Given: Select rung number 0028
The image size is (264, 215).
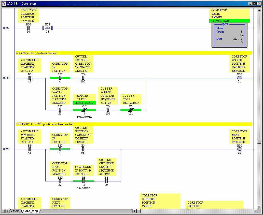Looking at the screenshot, I should click(x=6, y=78).
